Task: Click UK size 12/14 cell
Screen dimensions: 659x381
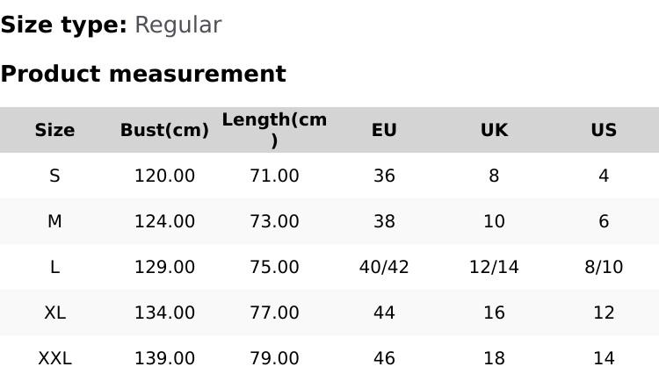Action: point(494,267)
